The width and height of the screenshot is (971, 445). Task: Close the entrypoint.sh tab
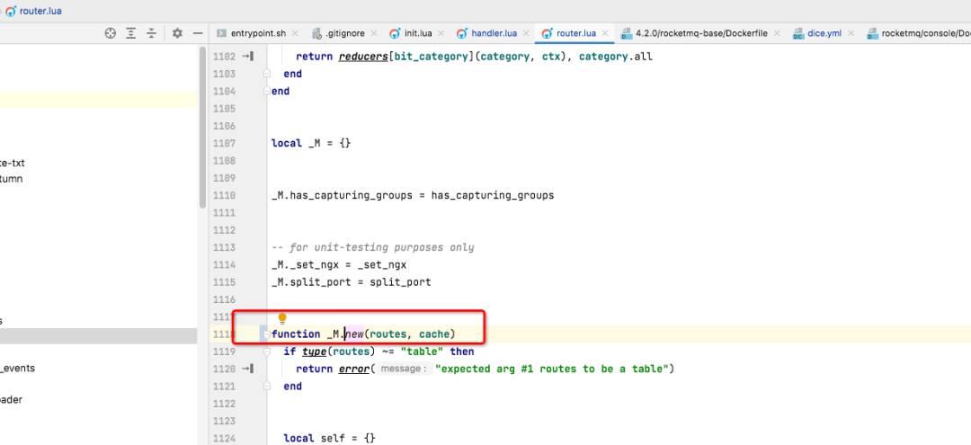click(295, 33)
